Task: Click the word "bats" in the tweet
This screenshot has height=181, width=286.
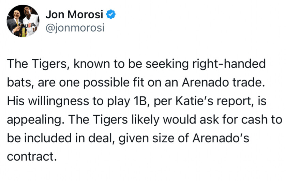Action: [17, 82]
